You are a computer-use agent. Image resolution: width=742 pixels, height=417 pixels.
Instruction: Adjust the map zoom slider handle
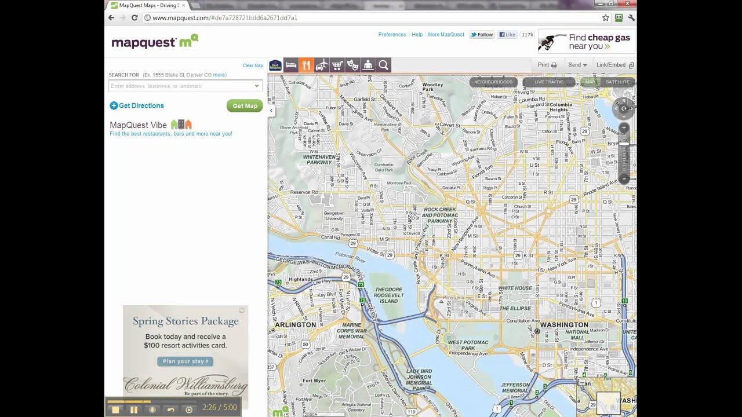[x=624, y=143]
